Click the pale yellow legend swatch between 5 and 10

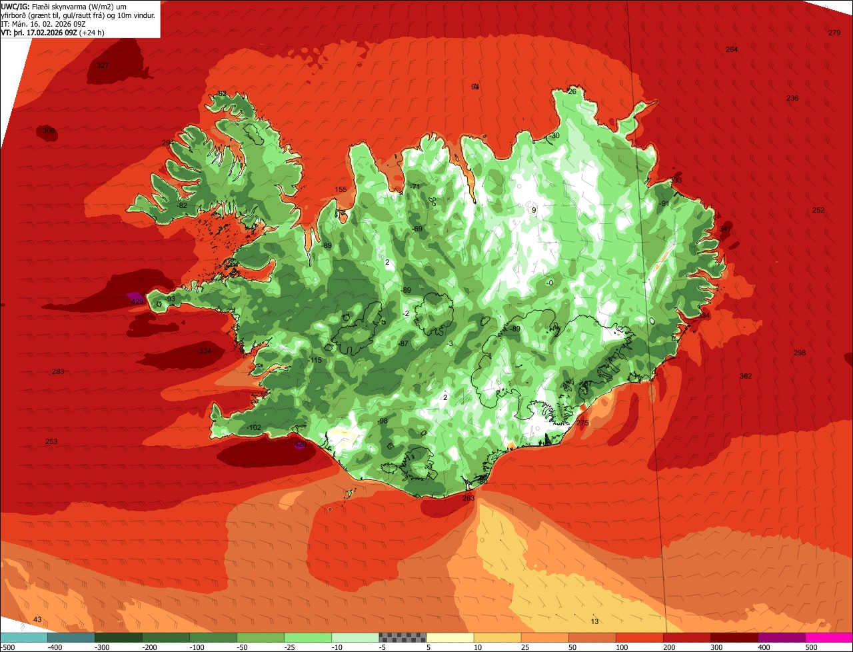click(x=450, y=637)
